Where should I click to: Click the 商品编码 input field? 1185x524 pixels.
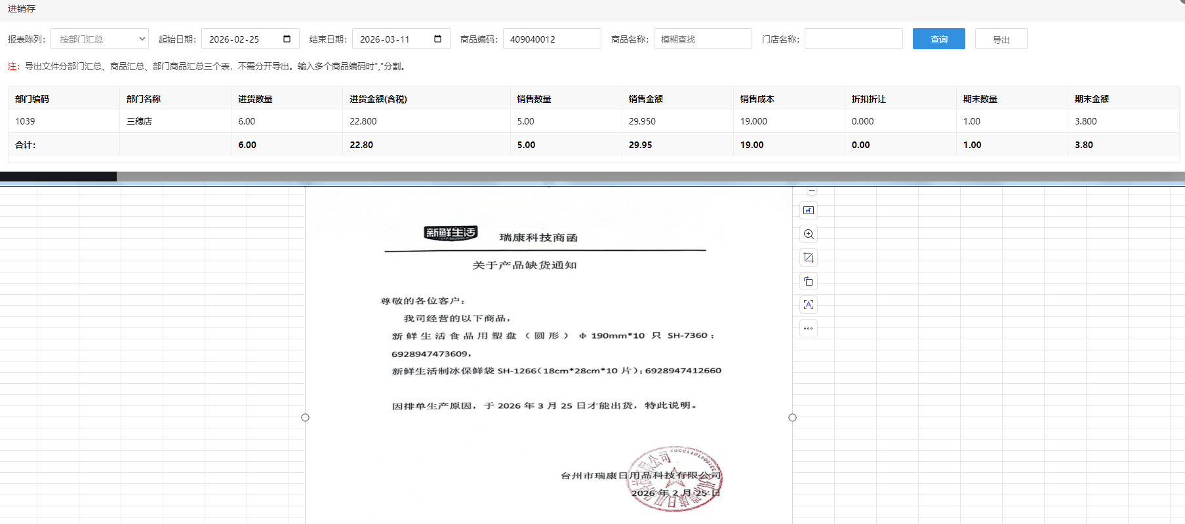(552, 39)
